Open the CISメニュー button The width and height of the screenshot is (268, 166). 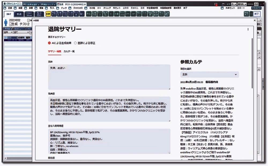[10, 3]
